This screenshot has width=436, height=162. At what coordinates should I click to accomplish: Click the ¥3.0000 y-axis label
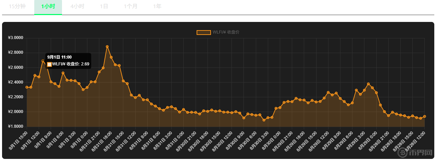(16, 38)
